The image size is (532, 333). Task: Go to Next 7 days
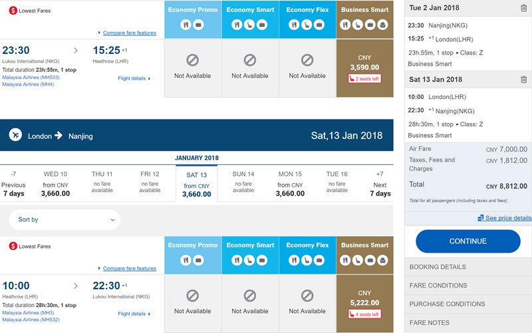pos(380,183)
